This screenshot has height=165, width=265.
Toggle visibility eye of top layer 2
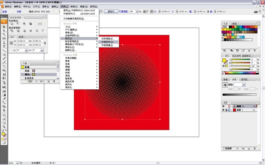point(223,106)
